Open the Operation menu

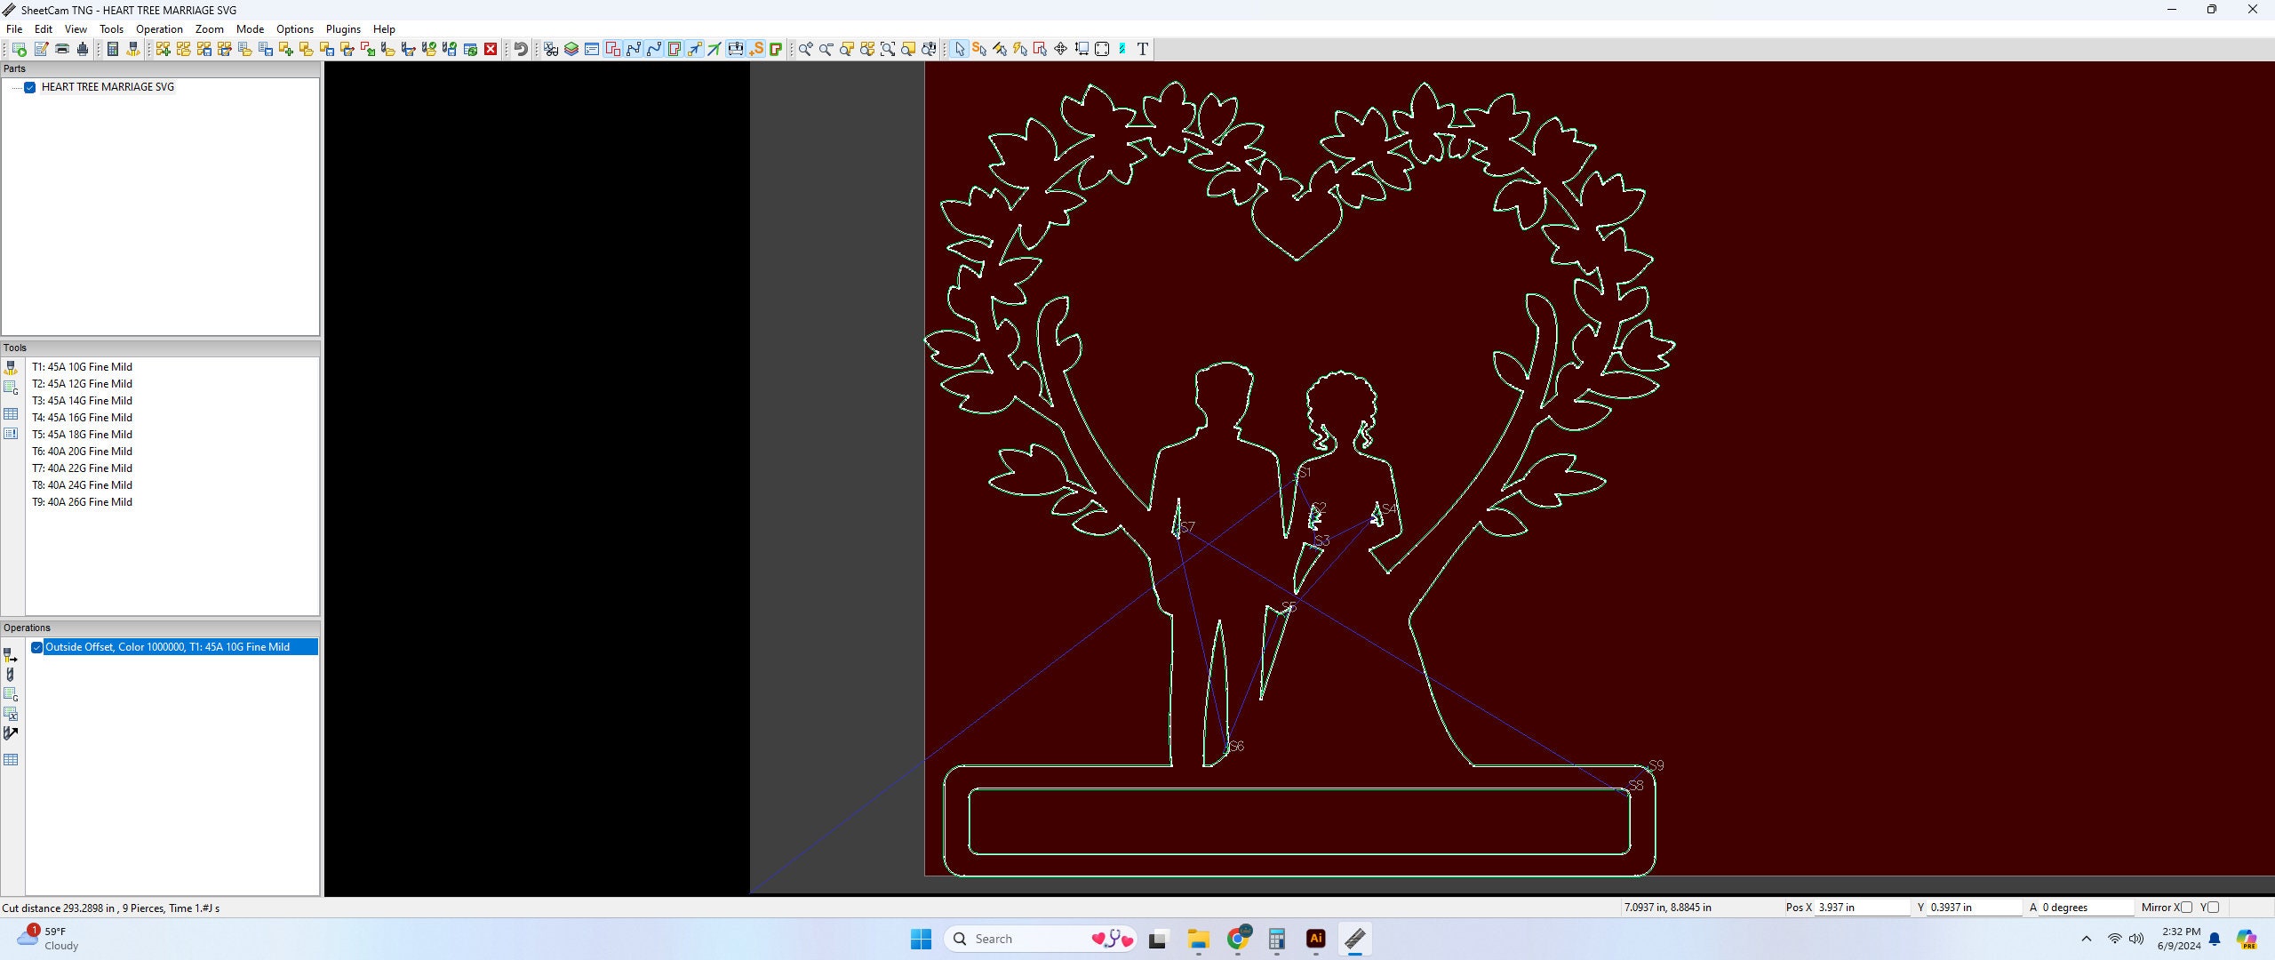(159, 28)
